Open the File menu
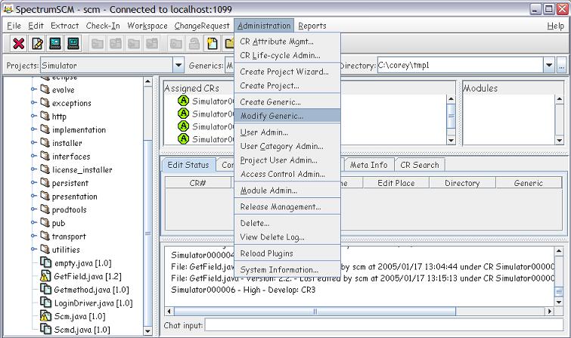571x338 pixels. pyautogui.click(x=14, y=26)
